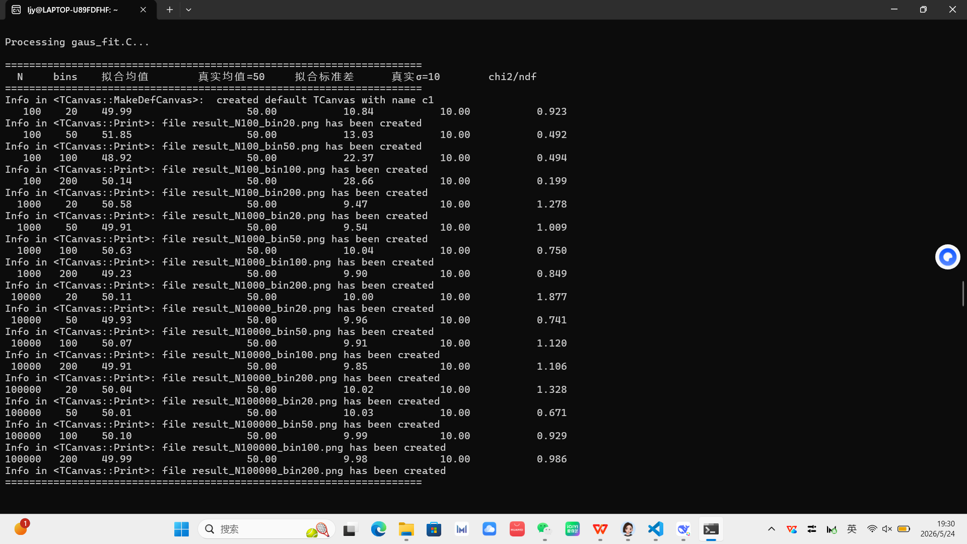Open the clock and date panel
The image size is (967, 544).
pyautogui.click(x=937, y=529)
